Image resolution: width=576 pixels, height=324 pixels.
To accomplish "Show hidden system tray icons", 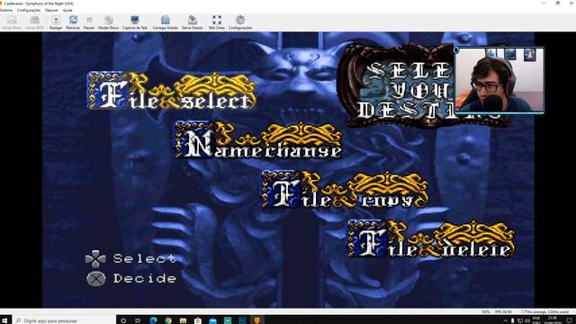I will 506,320.
